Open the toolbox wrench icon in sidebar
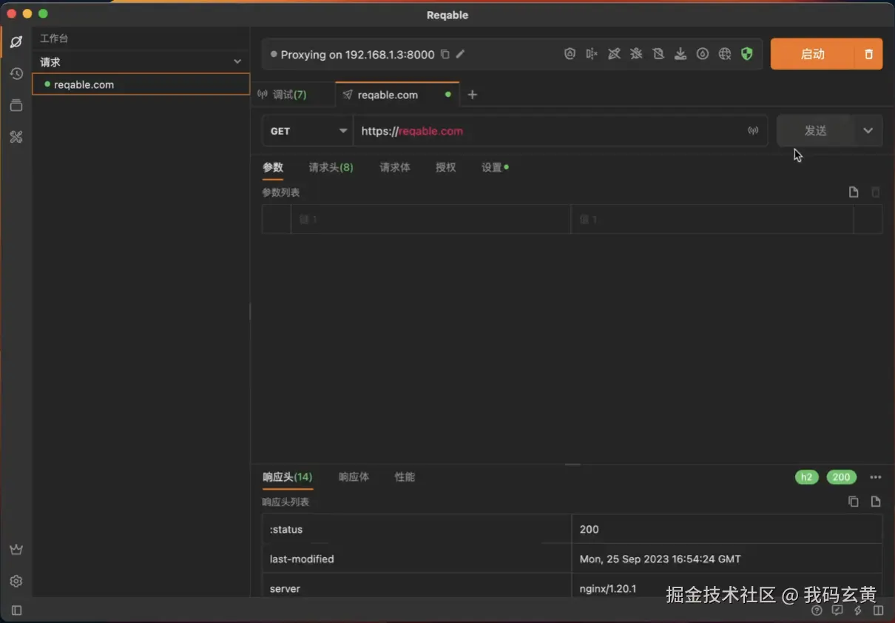The width and height of the screenshot is (895, 623). coord(16,137)
